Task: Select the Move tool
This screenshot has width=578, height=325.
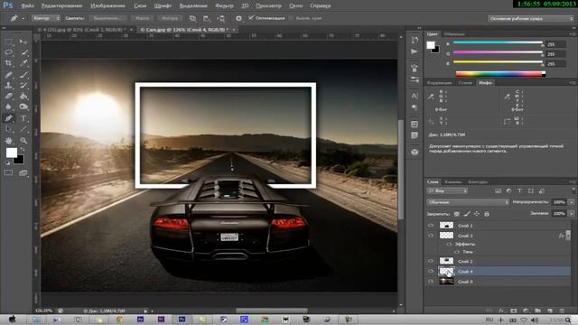Action: click(x=23, y=42)
